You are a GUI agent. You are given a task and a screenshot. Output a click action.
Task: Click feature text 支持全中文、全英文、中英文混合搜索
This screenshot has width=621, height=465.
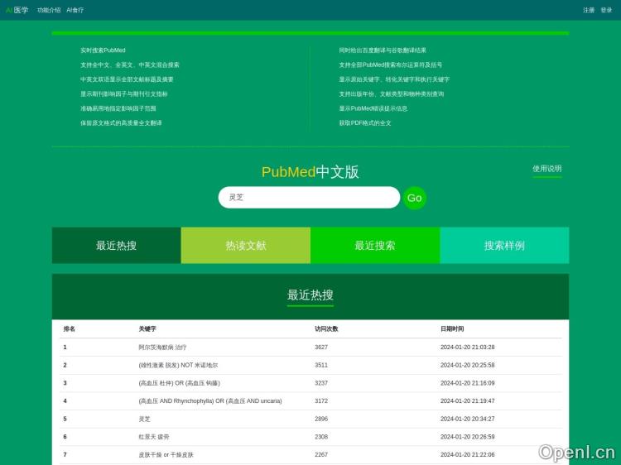coord(130,65)
